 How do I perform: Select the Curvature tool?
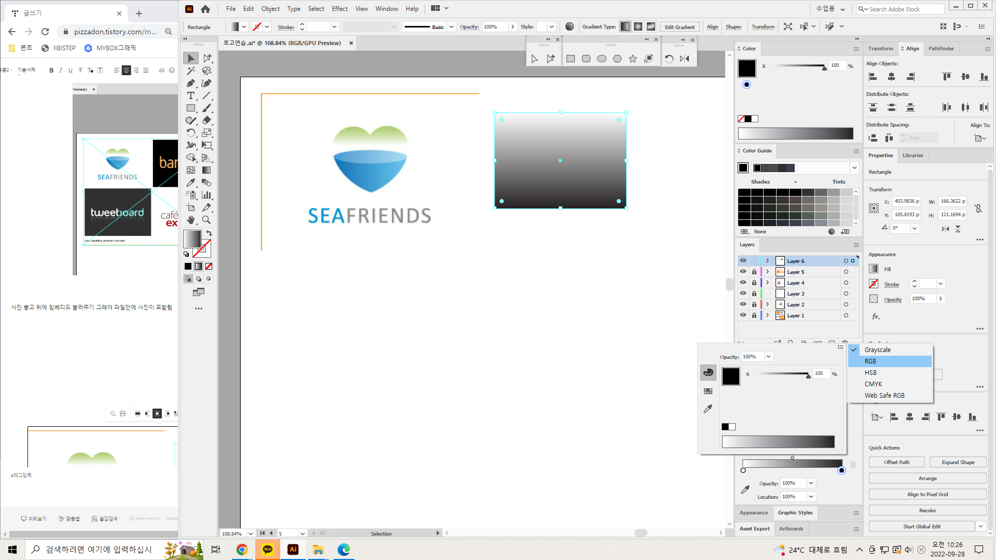206,83
